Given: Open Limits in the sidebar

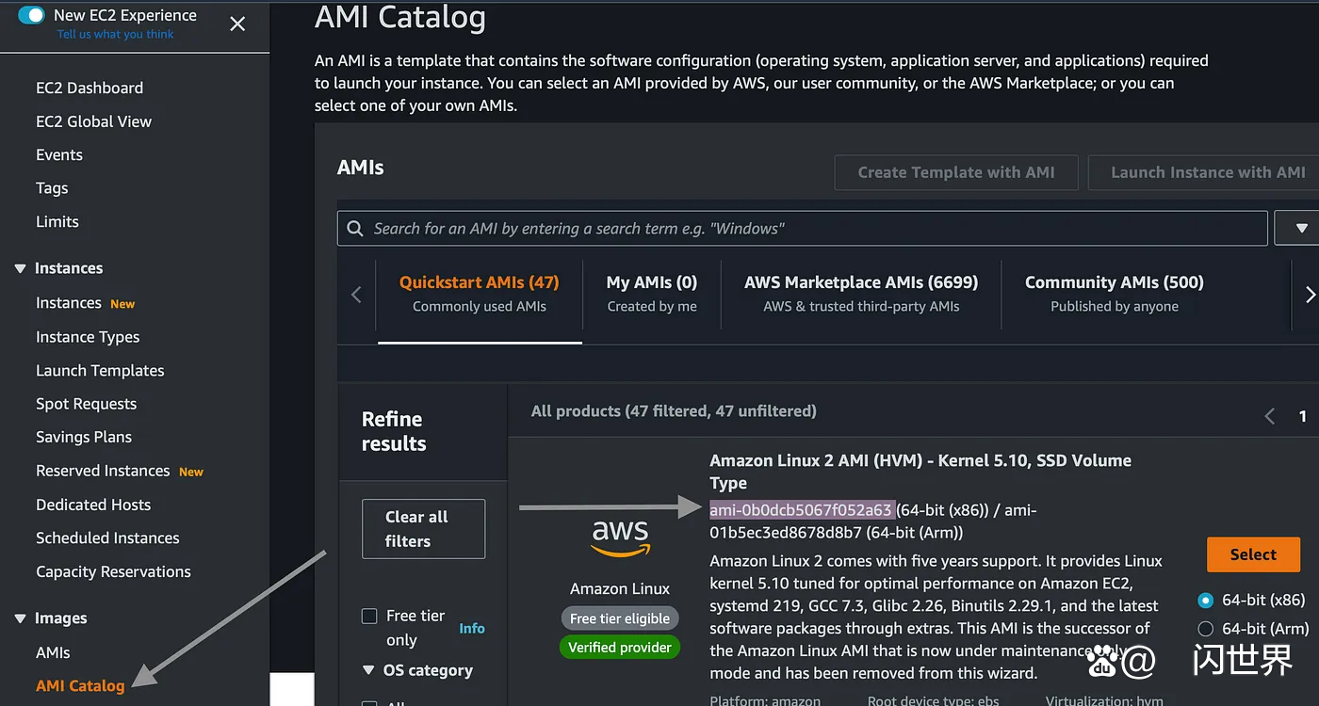Looking at the screenshot, I should pos(57,221).
